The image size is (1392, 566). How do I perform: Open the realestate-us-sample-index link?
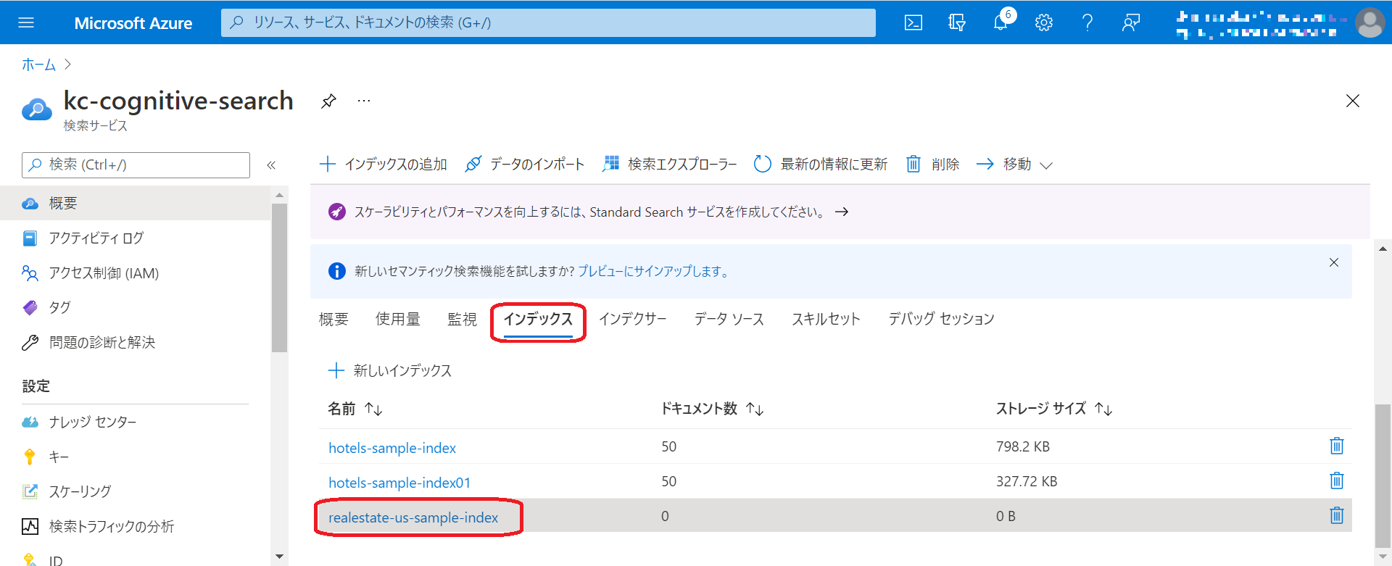click(413, 517)
